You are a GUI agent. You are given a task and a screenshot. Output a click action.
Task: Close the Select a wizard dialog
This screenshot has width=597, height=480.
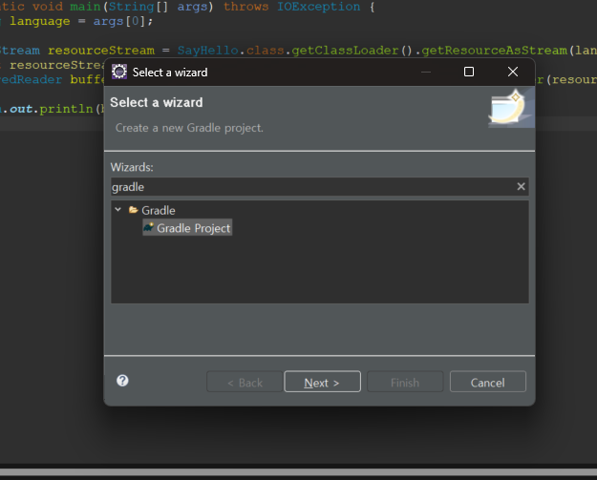[x=513, y=72]
